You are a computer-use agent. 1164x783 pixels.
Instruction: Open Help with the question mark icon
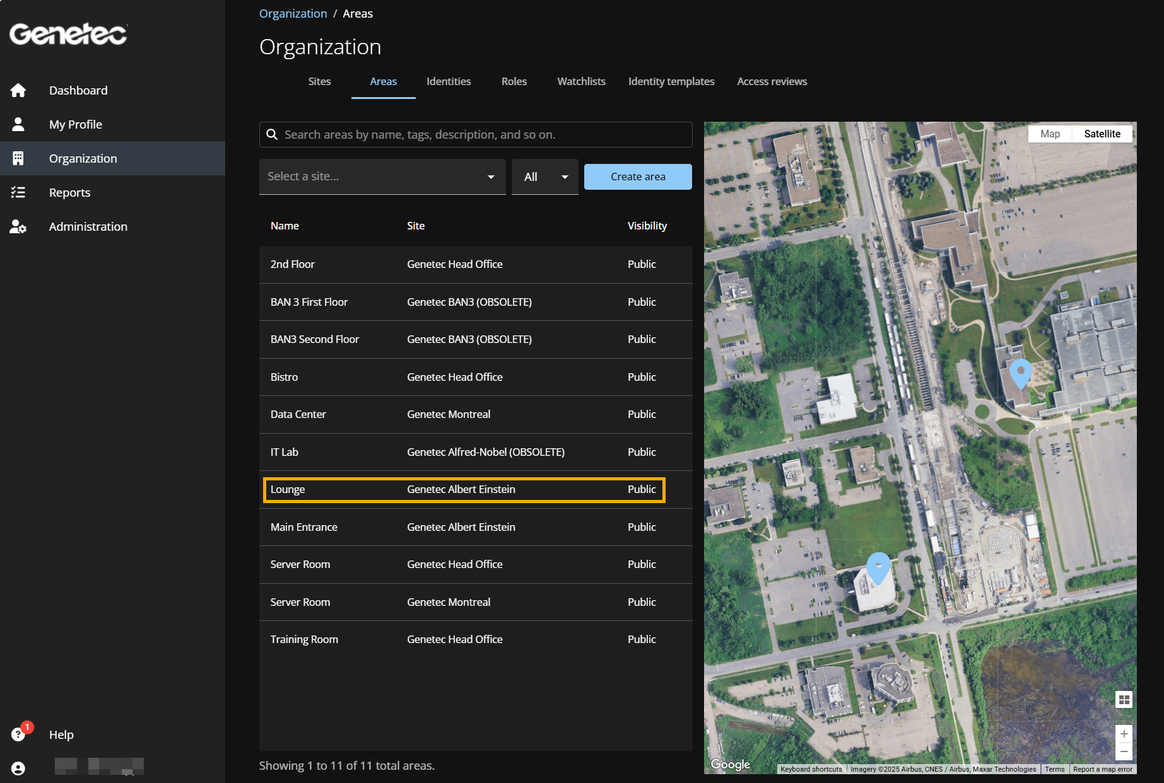[x=18, y=734]
